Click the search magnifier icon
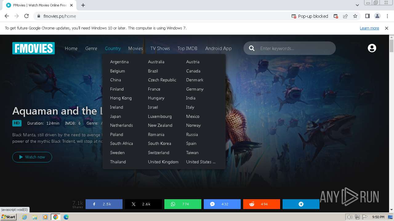This screenshot has width=394, height=221. (252, 48)
